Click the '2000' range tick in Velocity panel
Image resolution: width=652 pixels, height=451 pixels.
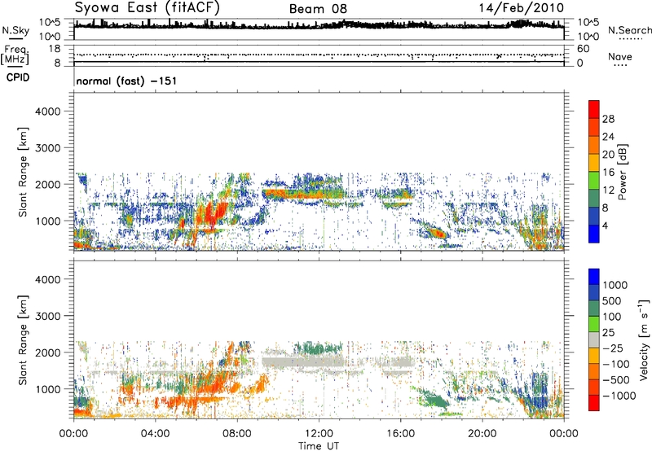48,352
